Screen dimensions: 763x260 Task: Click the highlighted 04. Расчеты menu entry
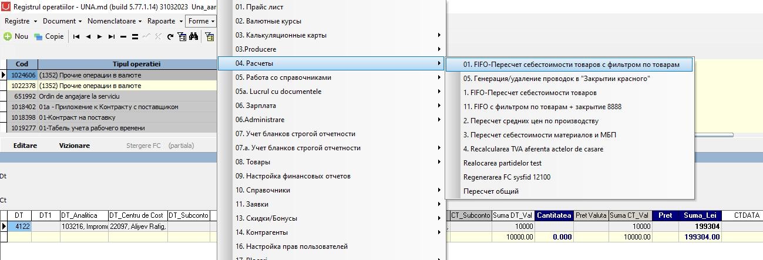tap(332, 63)
